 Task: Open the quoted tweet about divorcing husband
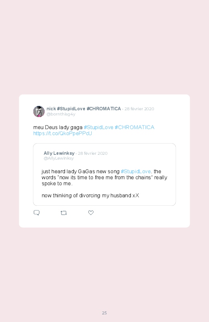104,174
